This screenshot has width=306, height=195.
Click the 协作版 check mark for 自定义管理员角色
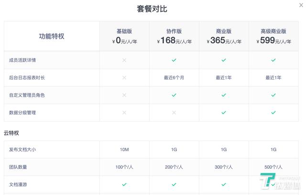click(x=174, y=95)
